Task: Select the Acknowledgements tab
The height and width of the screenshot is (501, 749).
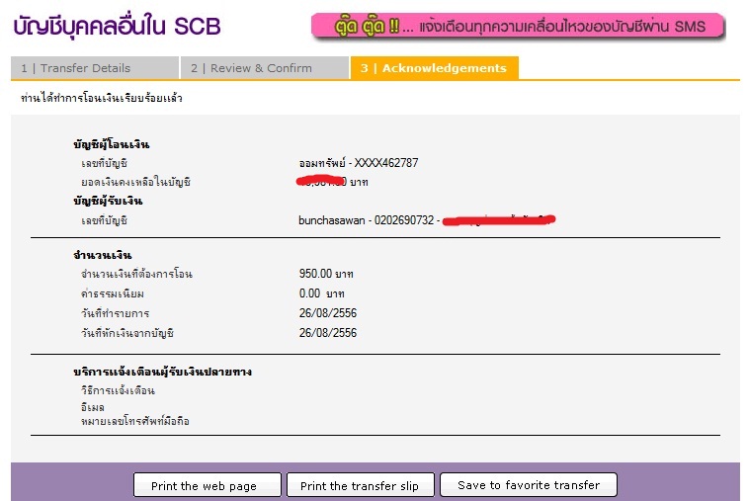Action: point(434,68)
